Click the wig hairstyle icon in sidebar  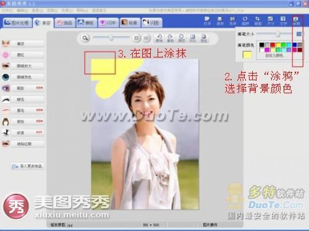[x=6, y=122]
